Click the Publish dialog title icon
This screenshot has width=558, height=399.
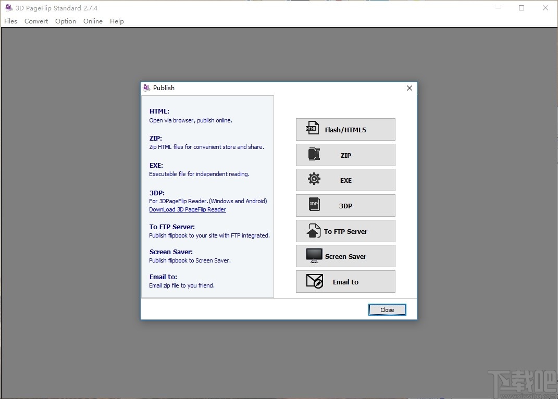pos(146,88)
